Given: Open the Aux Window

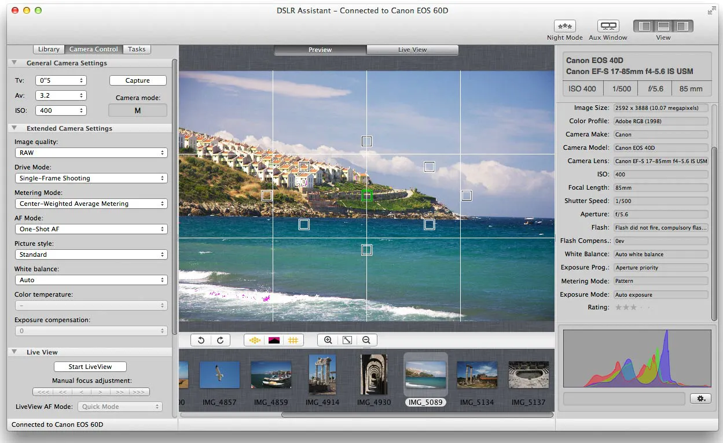Looking at the screenshot, I should point(608,26).
